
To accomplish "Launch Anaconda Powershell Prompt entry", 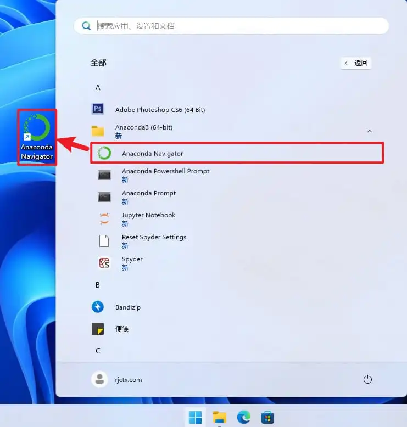I will pyautogui.click(x=165, y=171).
